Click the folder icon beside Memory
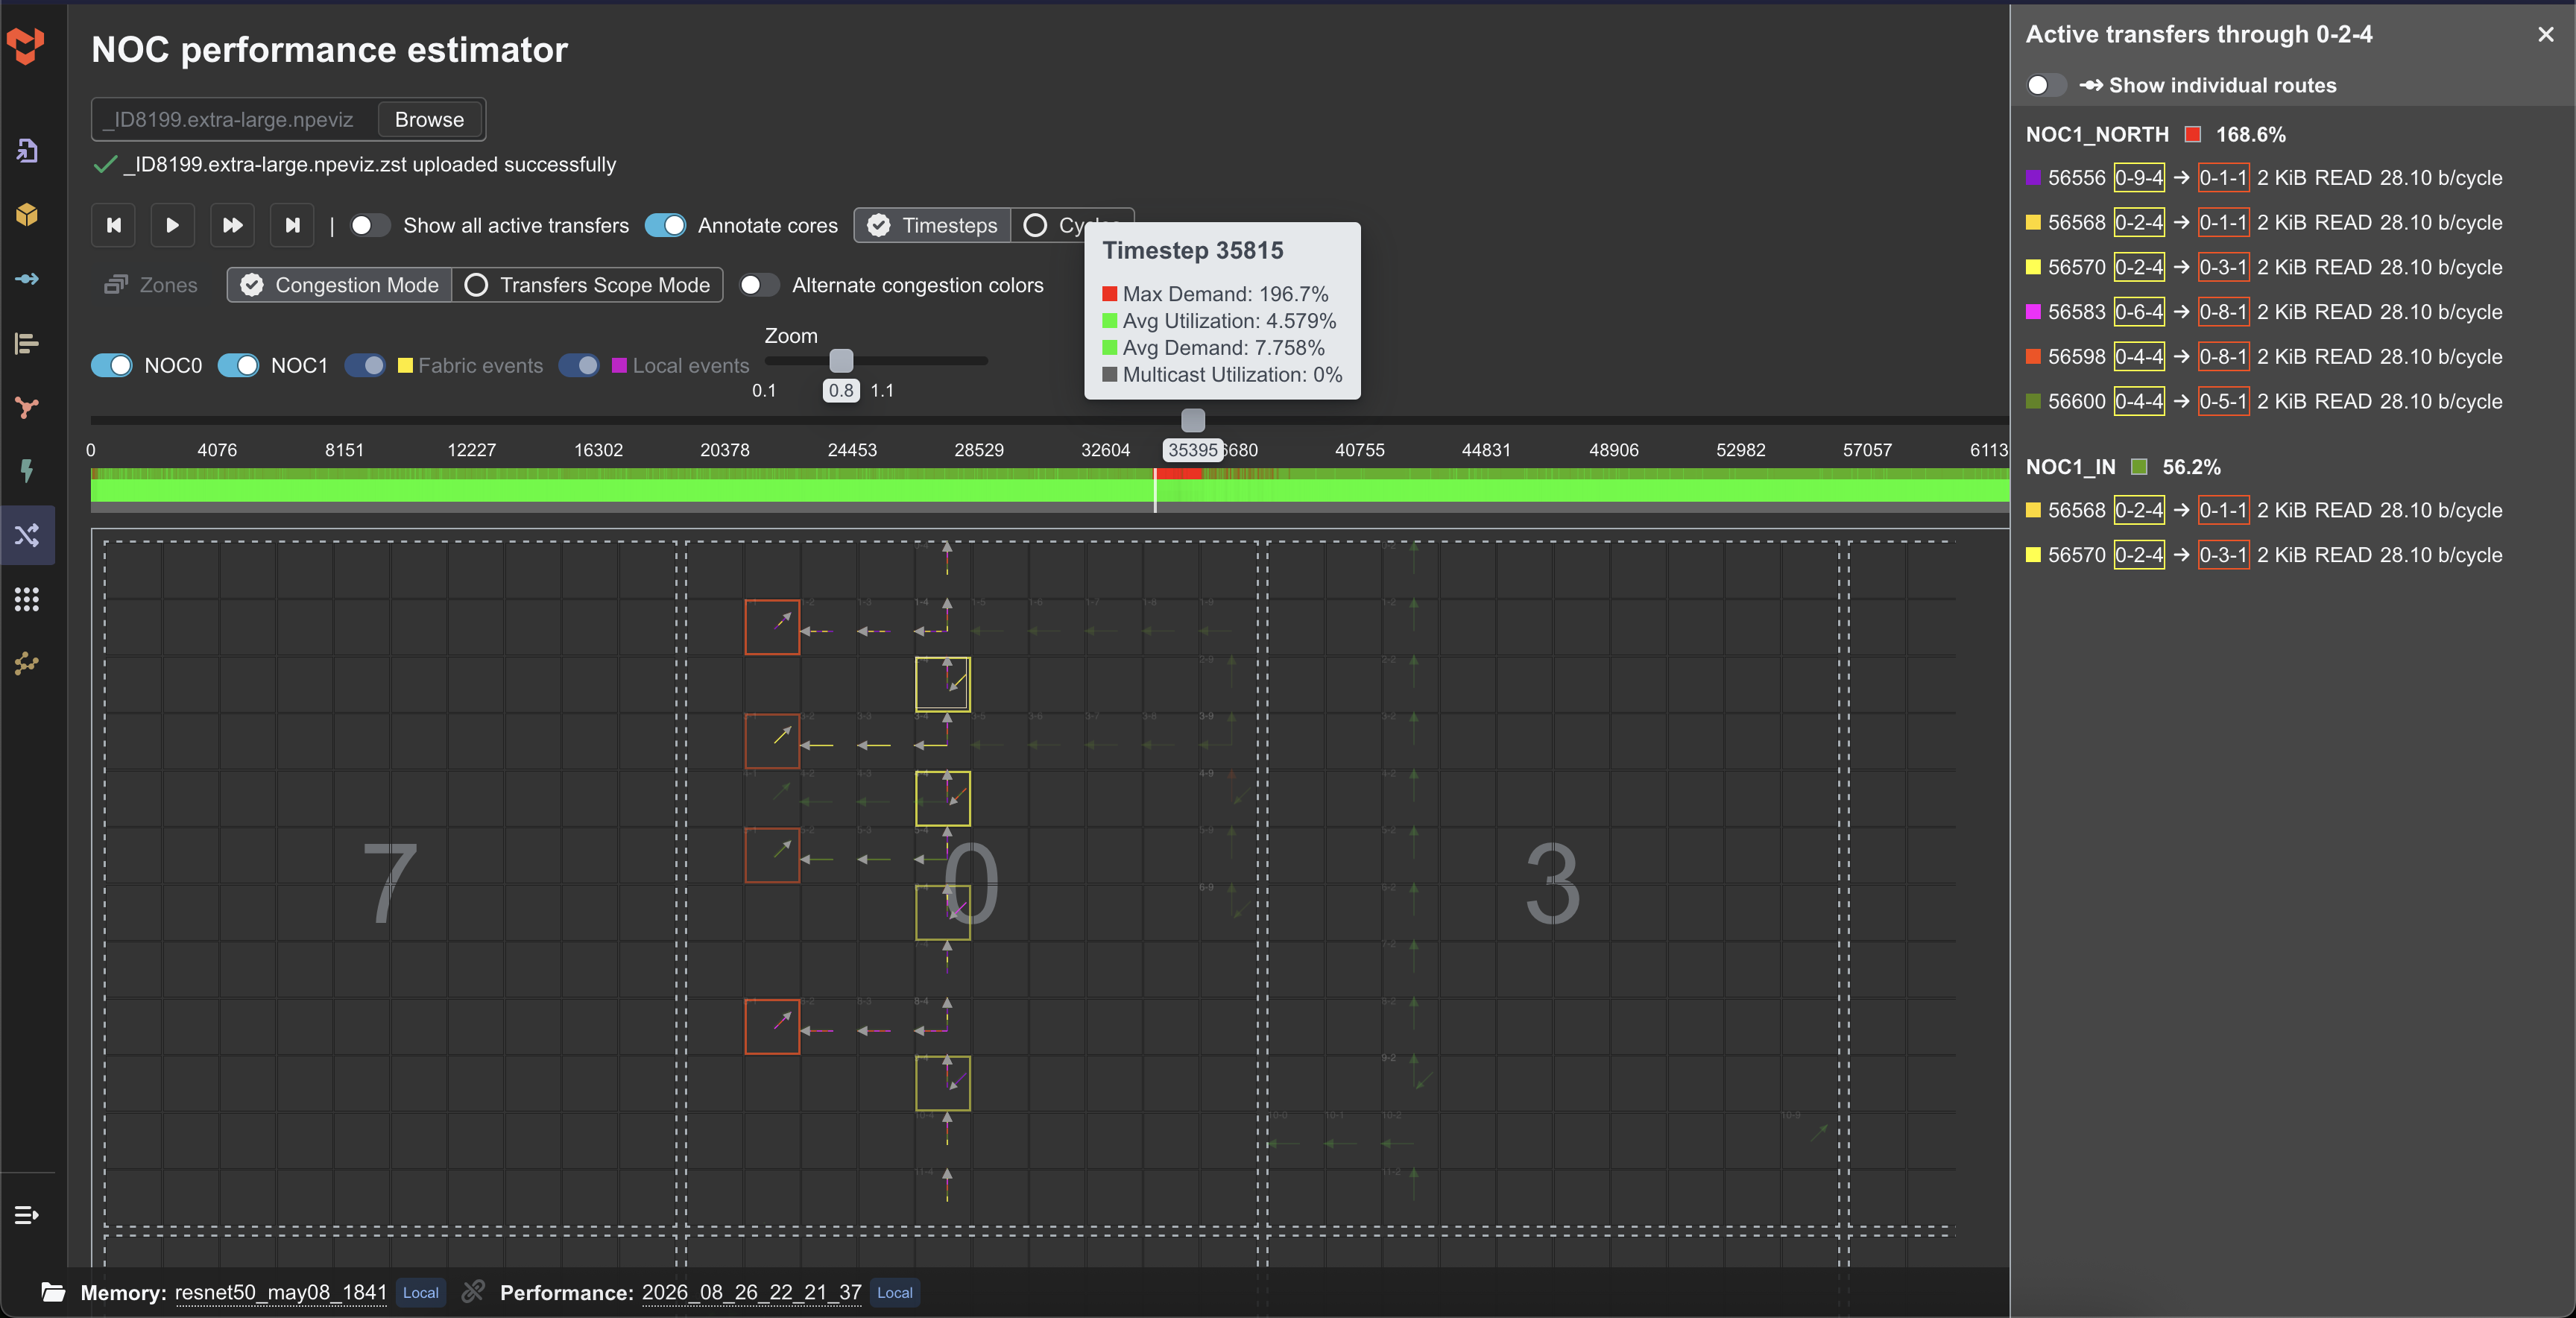 [x=53, y=1292]
